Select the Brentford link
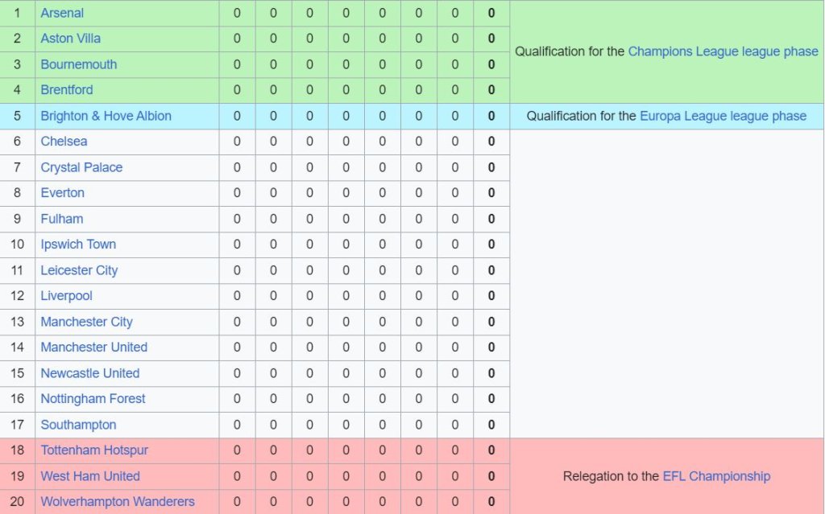Viewport: 825px width, 514px height. click(67, 90)
